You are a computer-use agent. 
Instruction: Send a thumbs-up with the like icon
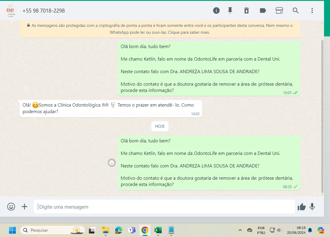coord(302,207)
